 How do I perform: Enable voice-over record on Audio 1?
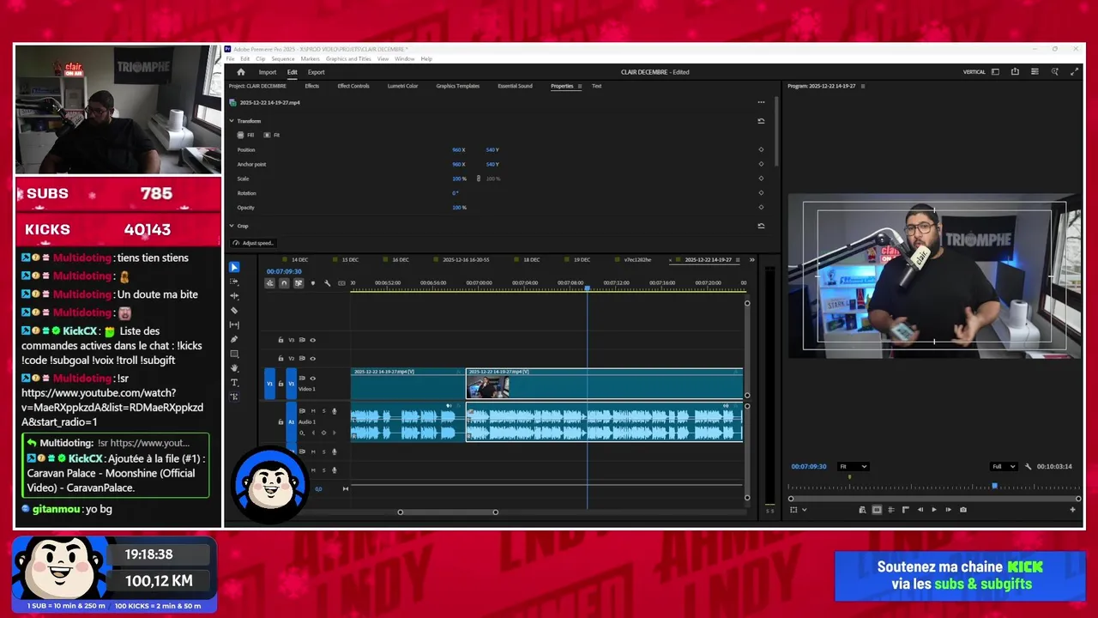point(334,411)
